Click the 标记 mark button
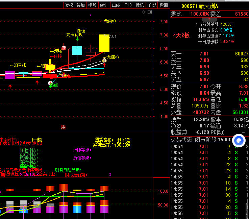Screen dimensions: 249x219 pyautogui.click(x=140, y=5)
